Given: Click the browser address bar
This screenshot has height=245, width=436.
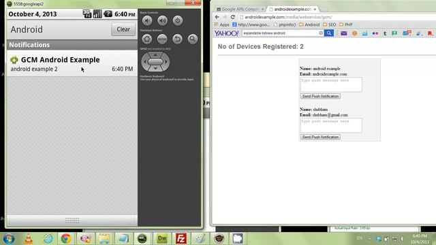Looking at the screenshot, I should tap(337, 17).
